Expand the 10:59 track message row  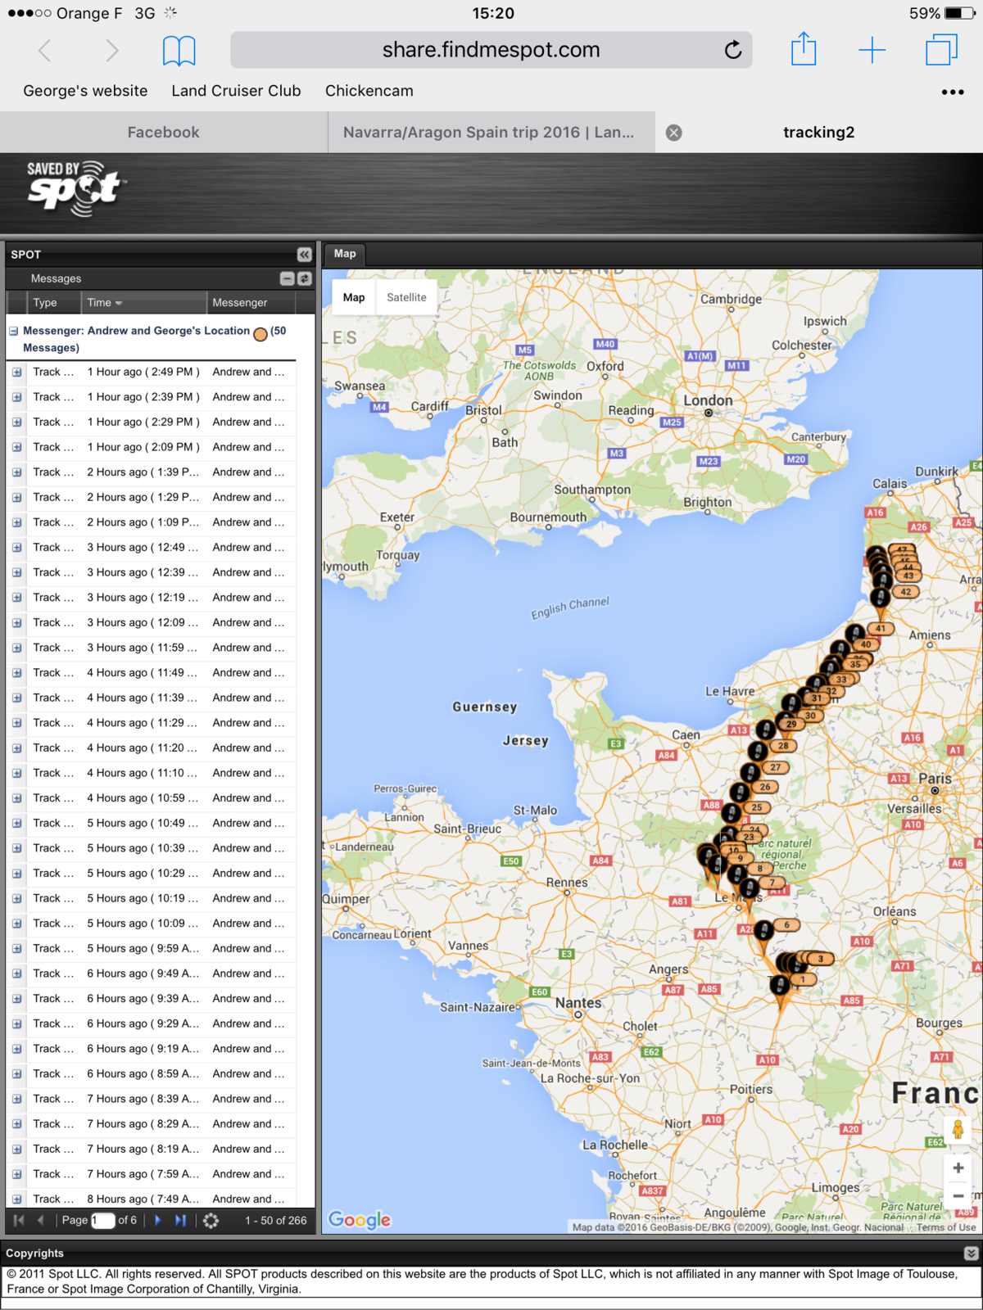point(16,798)
